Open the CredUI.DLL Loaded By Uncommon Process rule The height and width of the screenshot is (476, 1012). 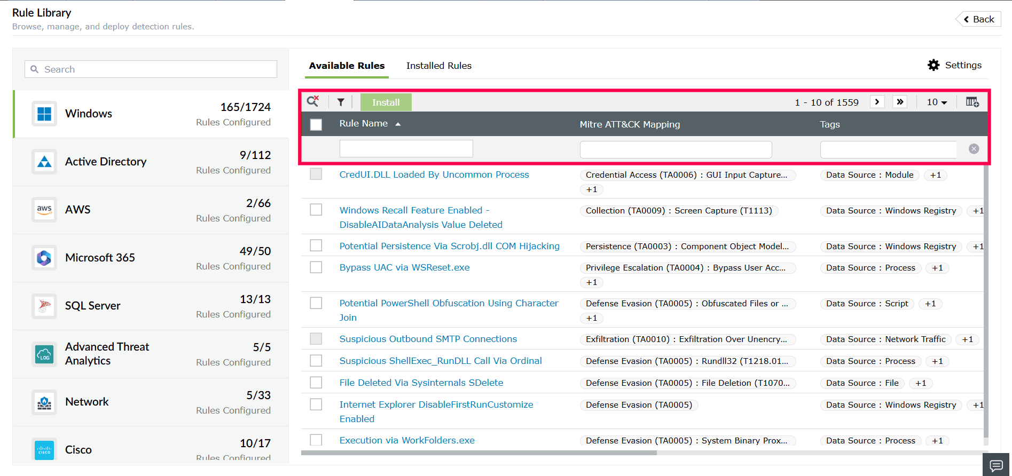click(x=434, y=174)
